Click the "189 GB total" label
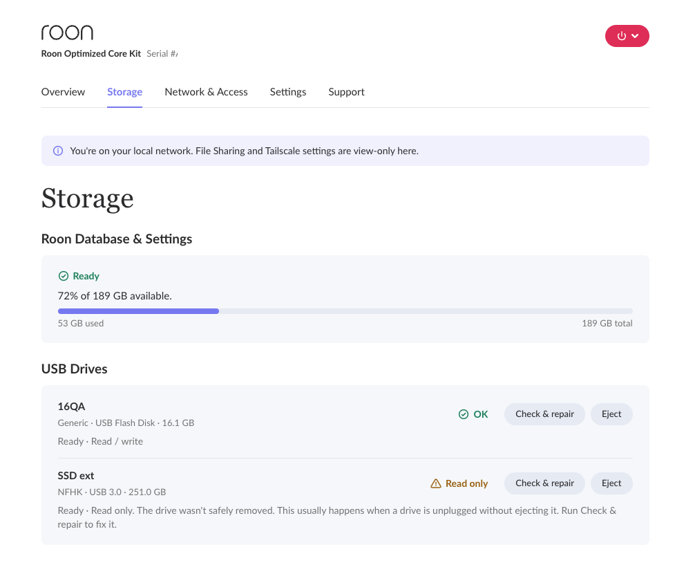Image resolution: width=675 pixels, height=583 pixels. [607, 323]
